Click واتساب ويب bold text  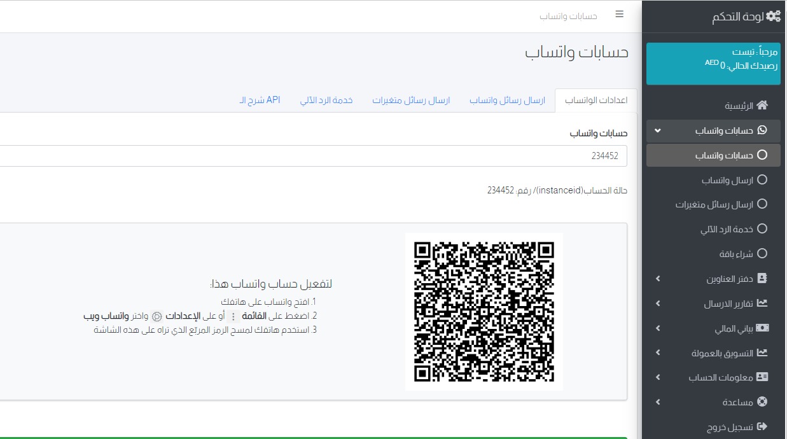(x=106, y=316)
